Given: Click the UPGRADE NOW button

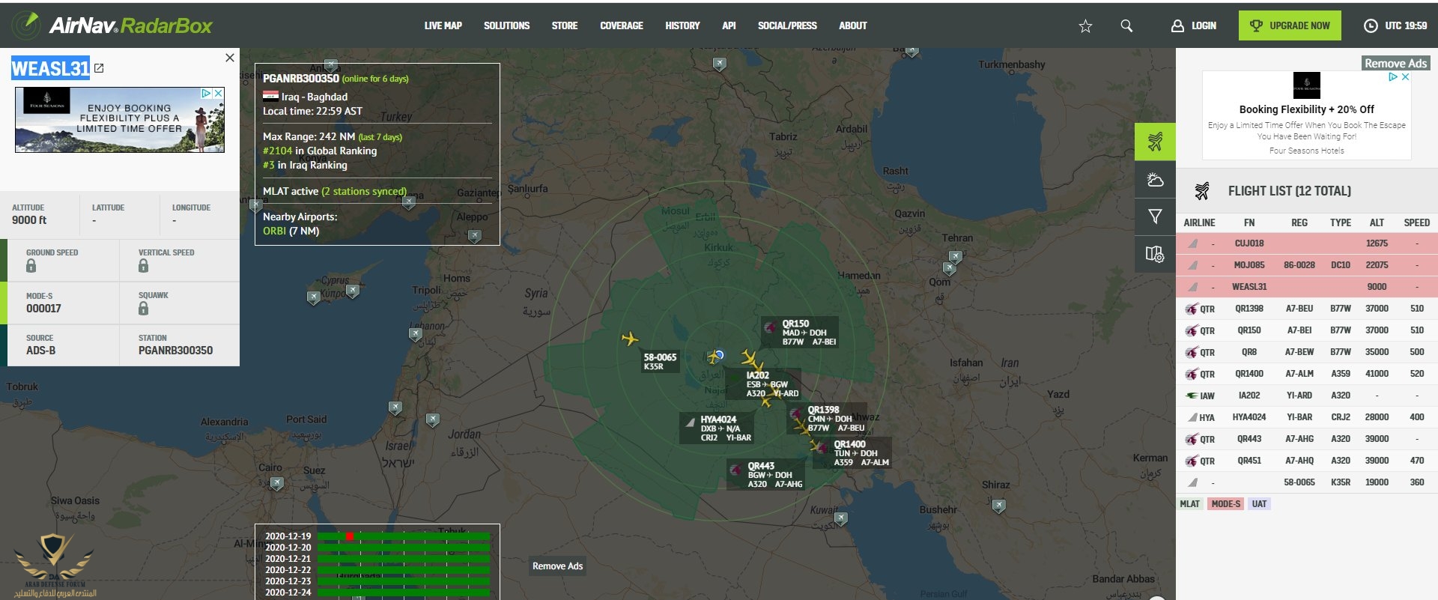Looking at the screenshot, I should coord(1290,25).
